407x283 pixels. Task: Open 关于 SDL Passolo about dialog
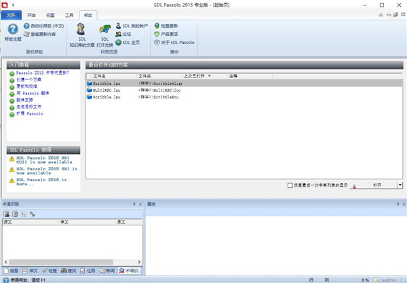174,42
